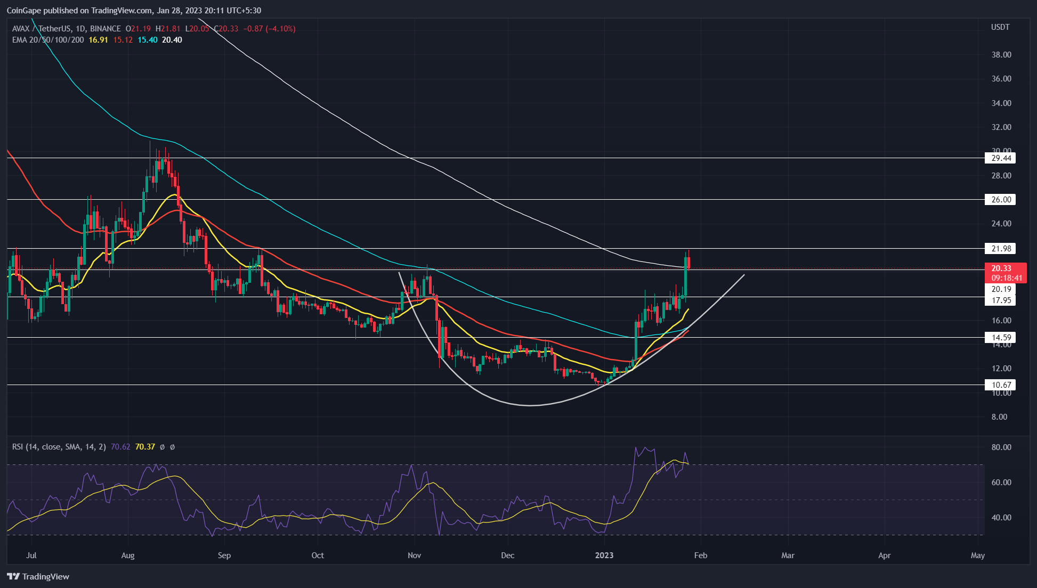Click the RSI value 70.62

[x=120, y=447]
